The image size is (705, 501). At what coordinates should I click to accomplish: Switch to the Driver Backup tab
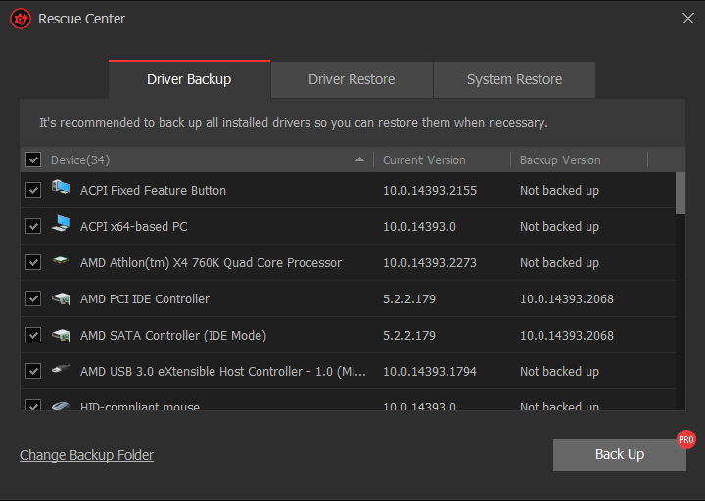pyautogui.click(x=189, y=79)
